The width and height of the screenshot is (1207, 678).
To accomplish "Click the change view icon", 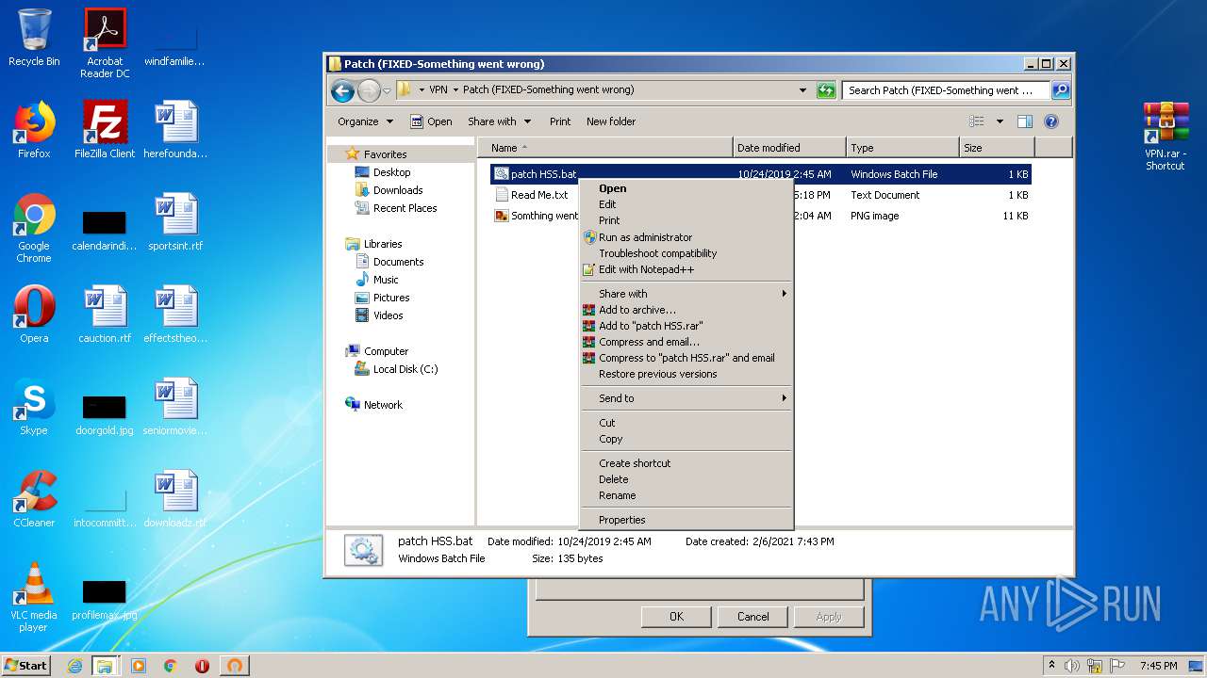I will (x=977, y=121).
